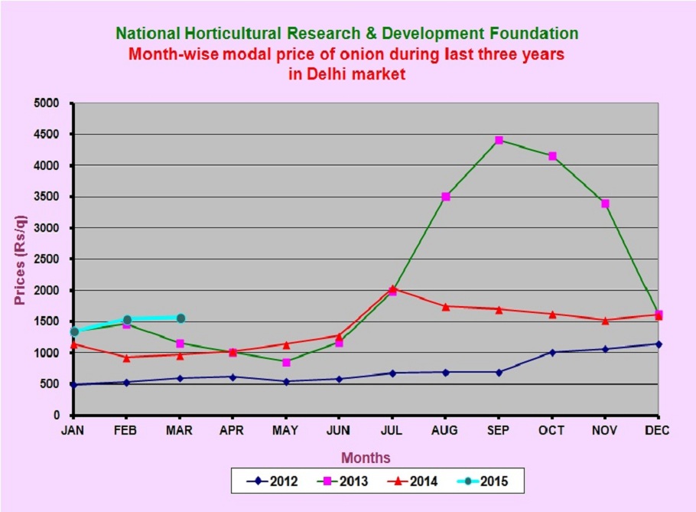Select the 2015 March data point

(x=181, y=318)
